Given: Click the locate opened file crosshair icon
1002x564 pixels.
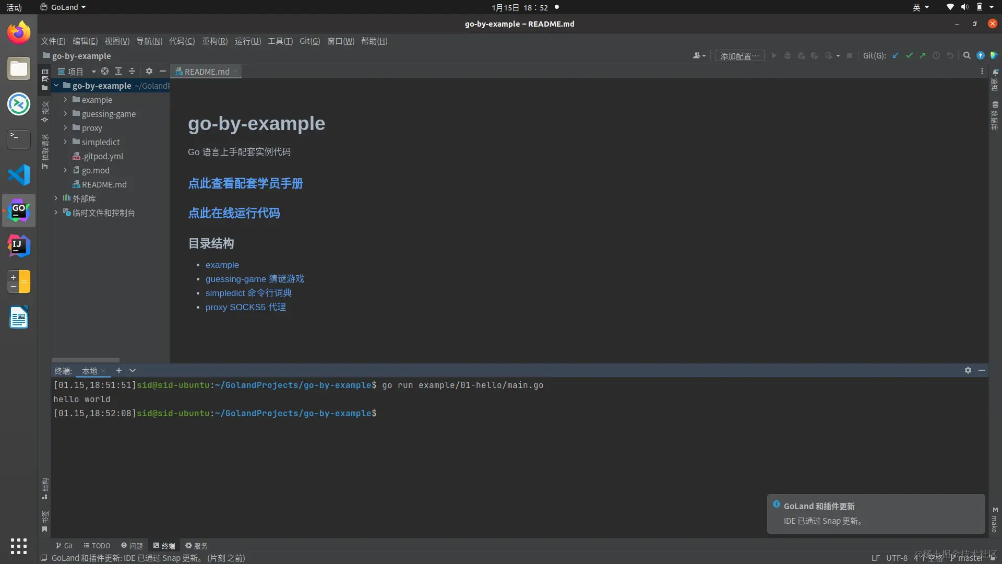Looking at the screenshot, I should [105, 71].
